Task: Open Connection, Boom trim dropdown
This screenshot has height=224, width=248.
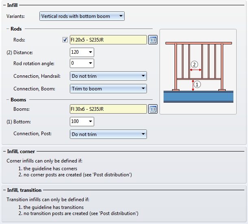Action: pos(143,89)
